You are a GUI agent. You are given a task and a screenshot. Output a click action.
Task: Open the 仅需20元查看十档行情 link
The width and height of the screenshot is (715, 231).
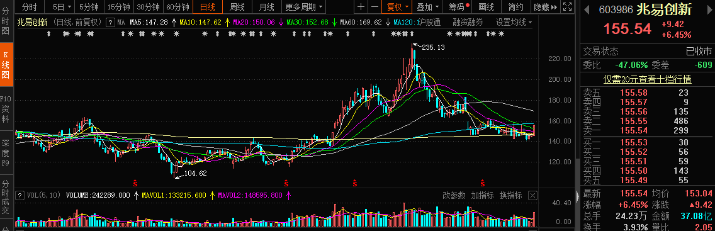point(648,80)
